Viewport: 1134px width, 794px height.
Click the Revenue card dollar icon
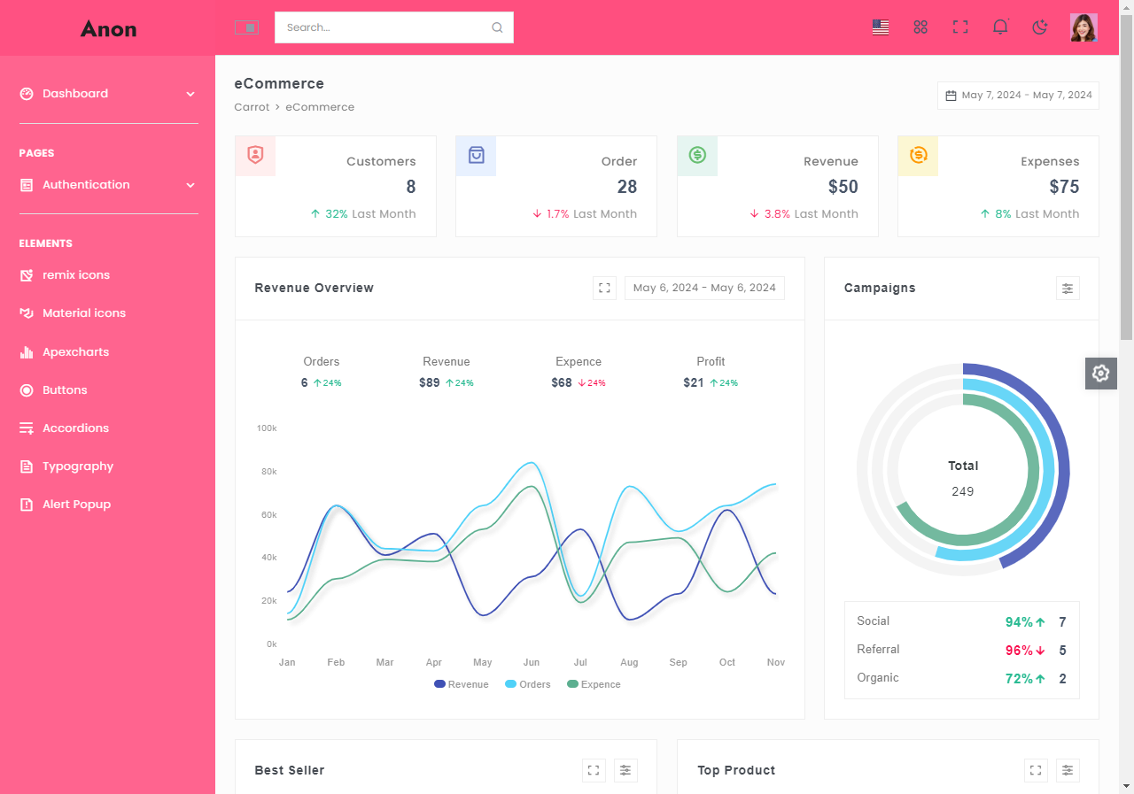(x=697, y=156)
